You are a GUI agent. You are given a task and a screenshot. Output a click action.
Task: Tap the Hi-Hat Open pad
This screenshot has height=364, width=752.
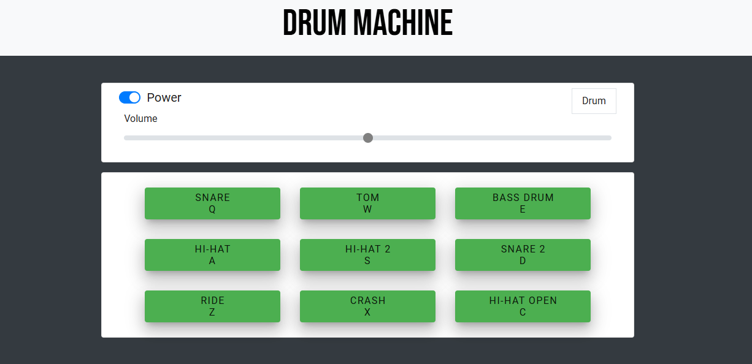pos(523,306)
